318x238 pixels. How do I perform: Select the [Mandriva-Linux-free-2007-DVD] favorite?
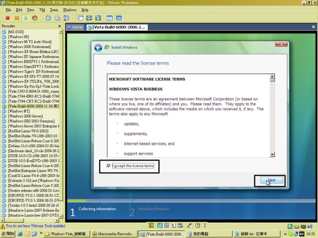tap(33, 215)
